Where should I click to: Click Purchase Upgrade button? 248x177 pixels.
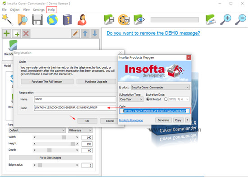coord(96,82)
